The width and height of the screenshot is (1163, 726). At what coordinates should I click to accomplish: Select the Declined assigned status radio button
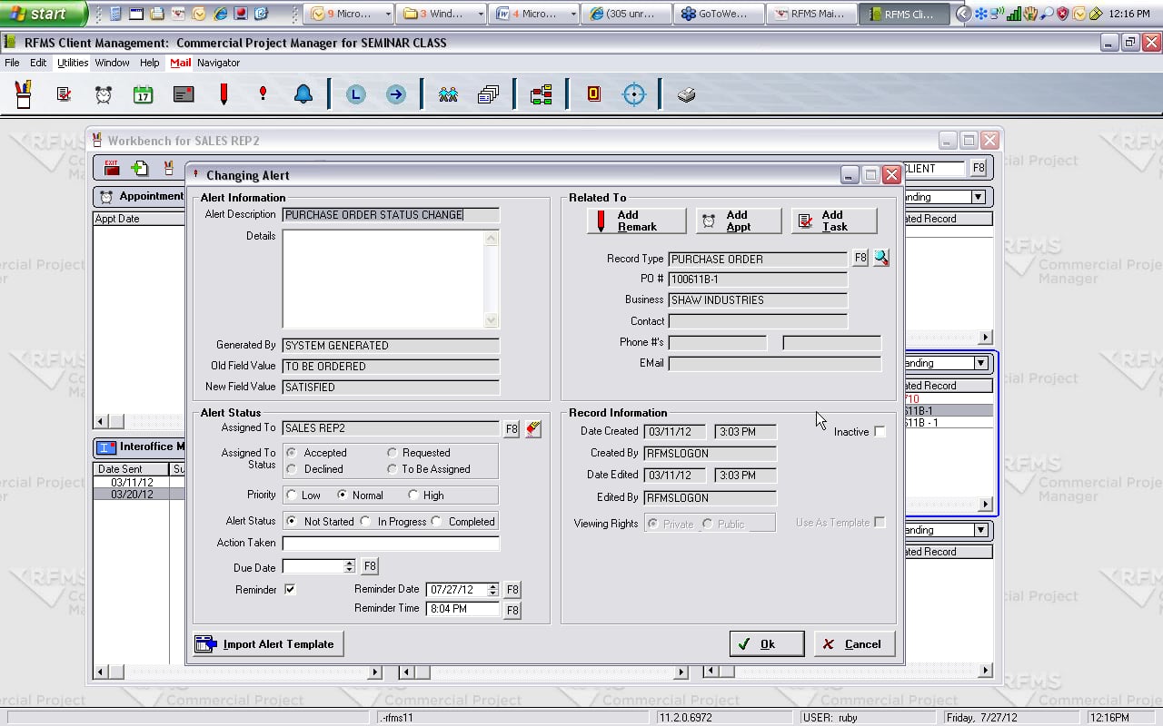tap(292, 469)
